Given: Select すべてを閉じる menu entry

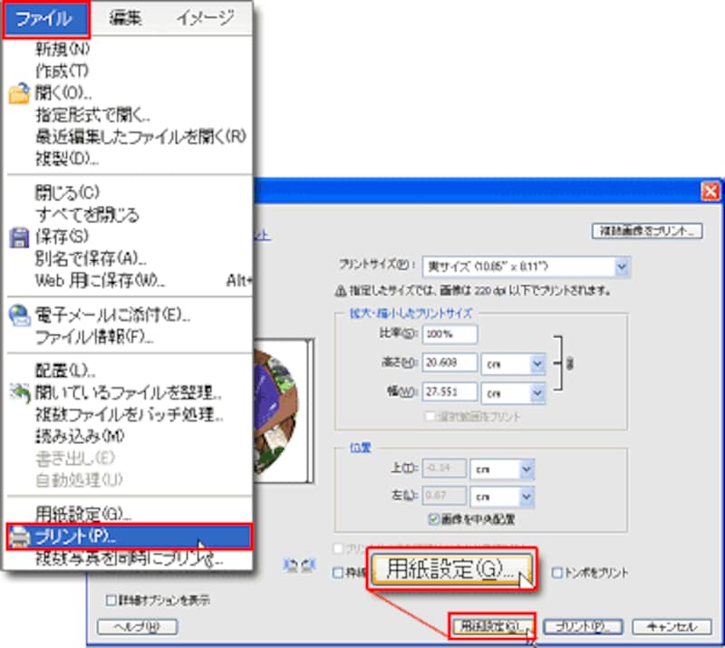Looking at the screenshot, I should click(x=87, y=215).
